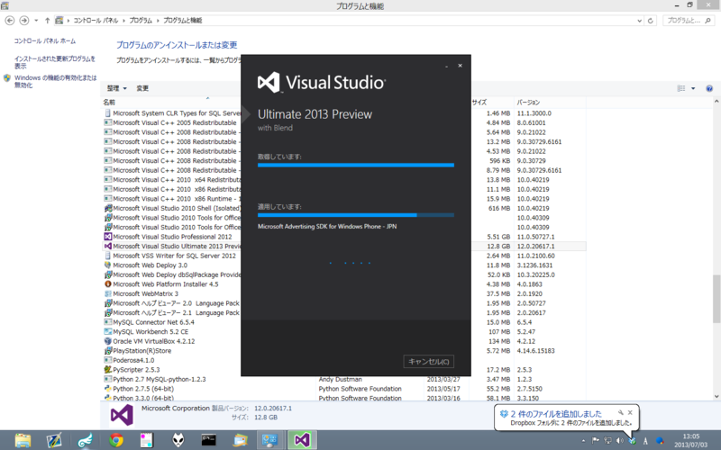This screenshot has height=450, width=721.
Task: Open the recent locations dropdown arrow
Action: pos(36,21)
